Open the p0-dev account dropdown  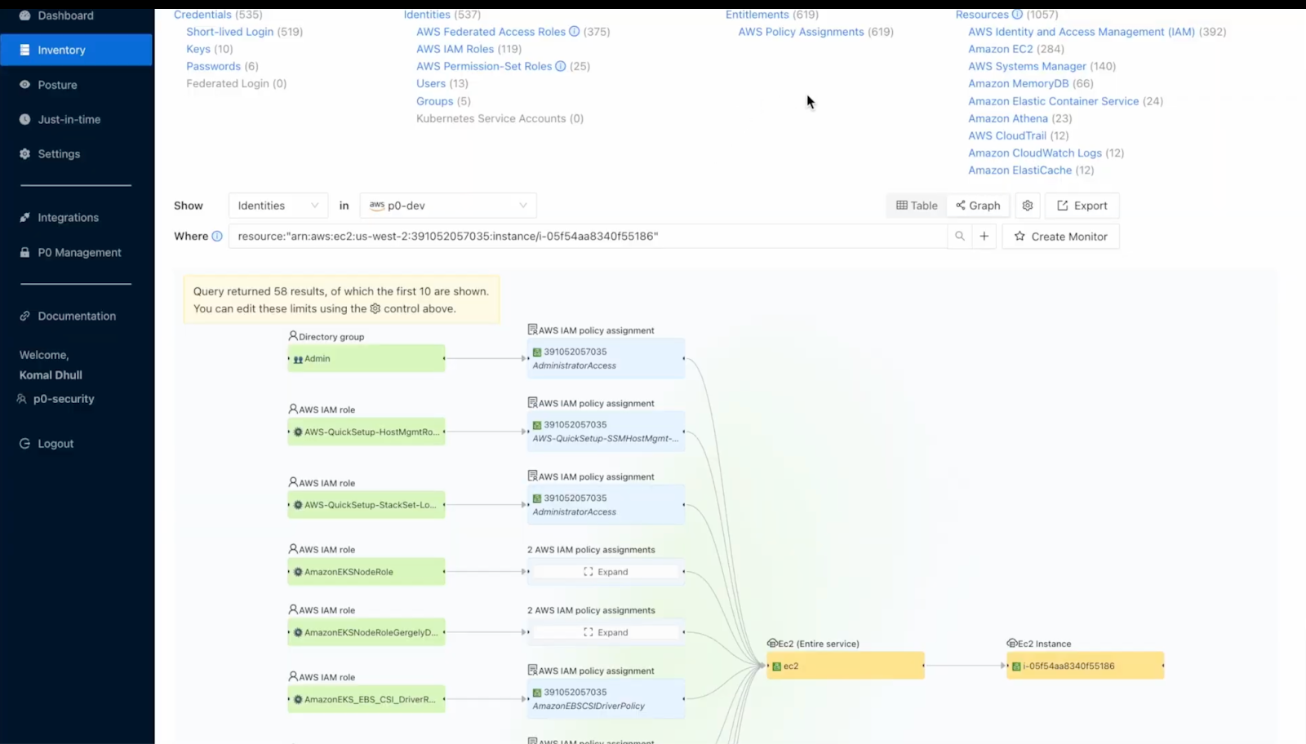click(x=447, y=206)
